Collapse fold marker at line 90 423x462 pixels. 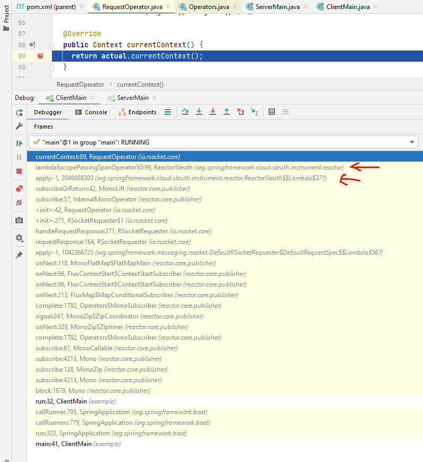52,68
